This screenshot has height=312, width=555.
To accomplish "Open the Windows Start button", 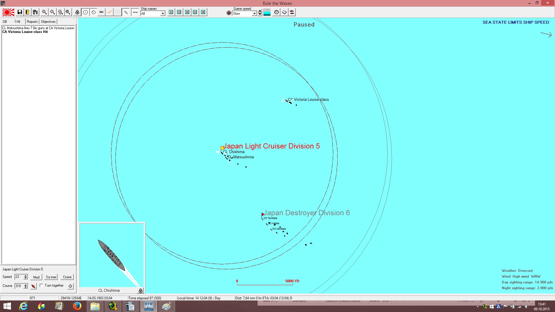I will (x=7, y=306).
